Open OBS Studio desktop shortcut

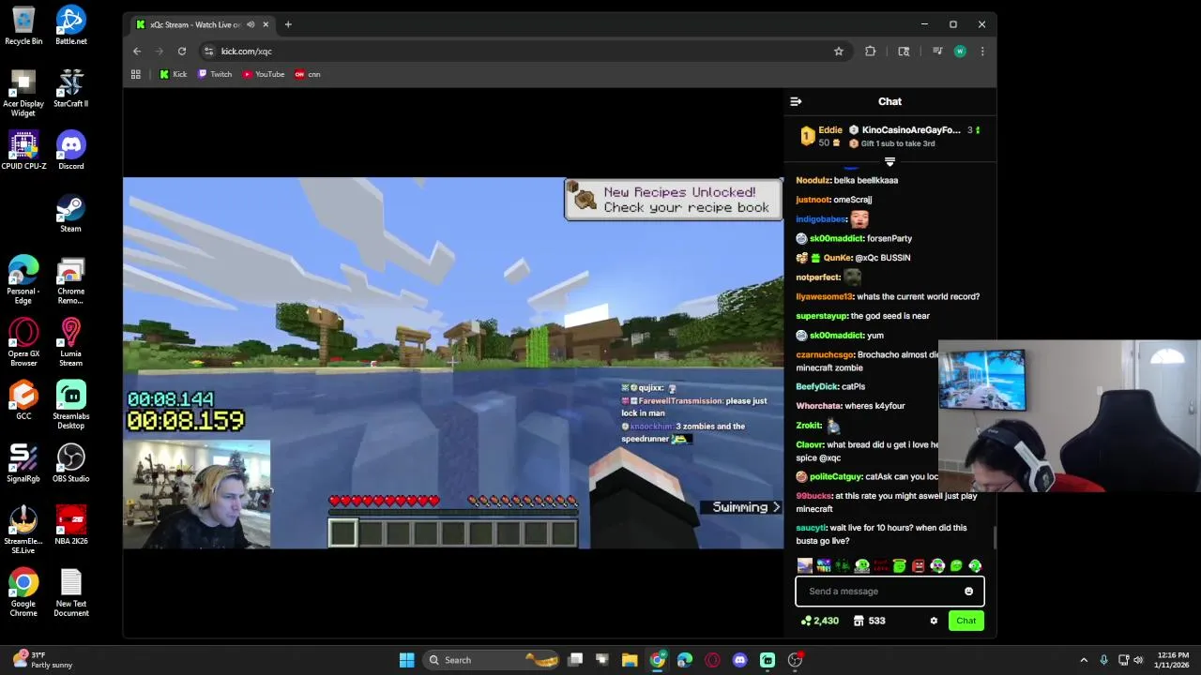70,463
